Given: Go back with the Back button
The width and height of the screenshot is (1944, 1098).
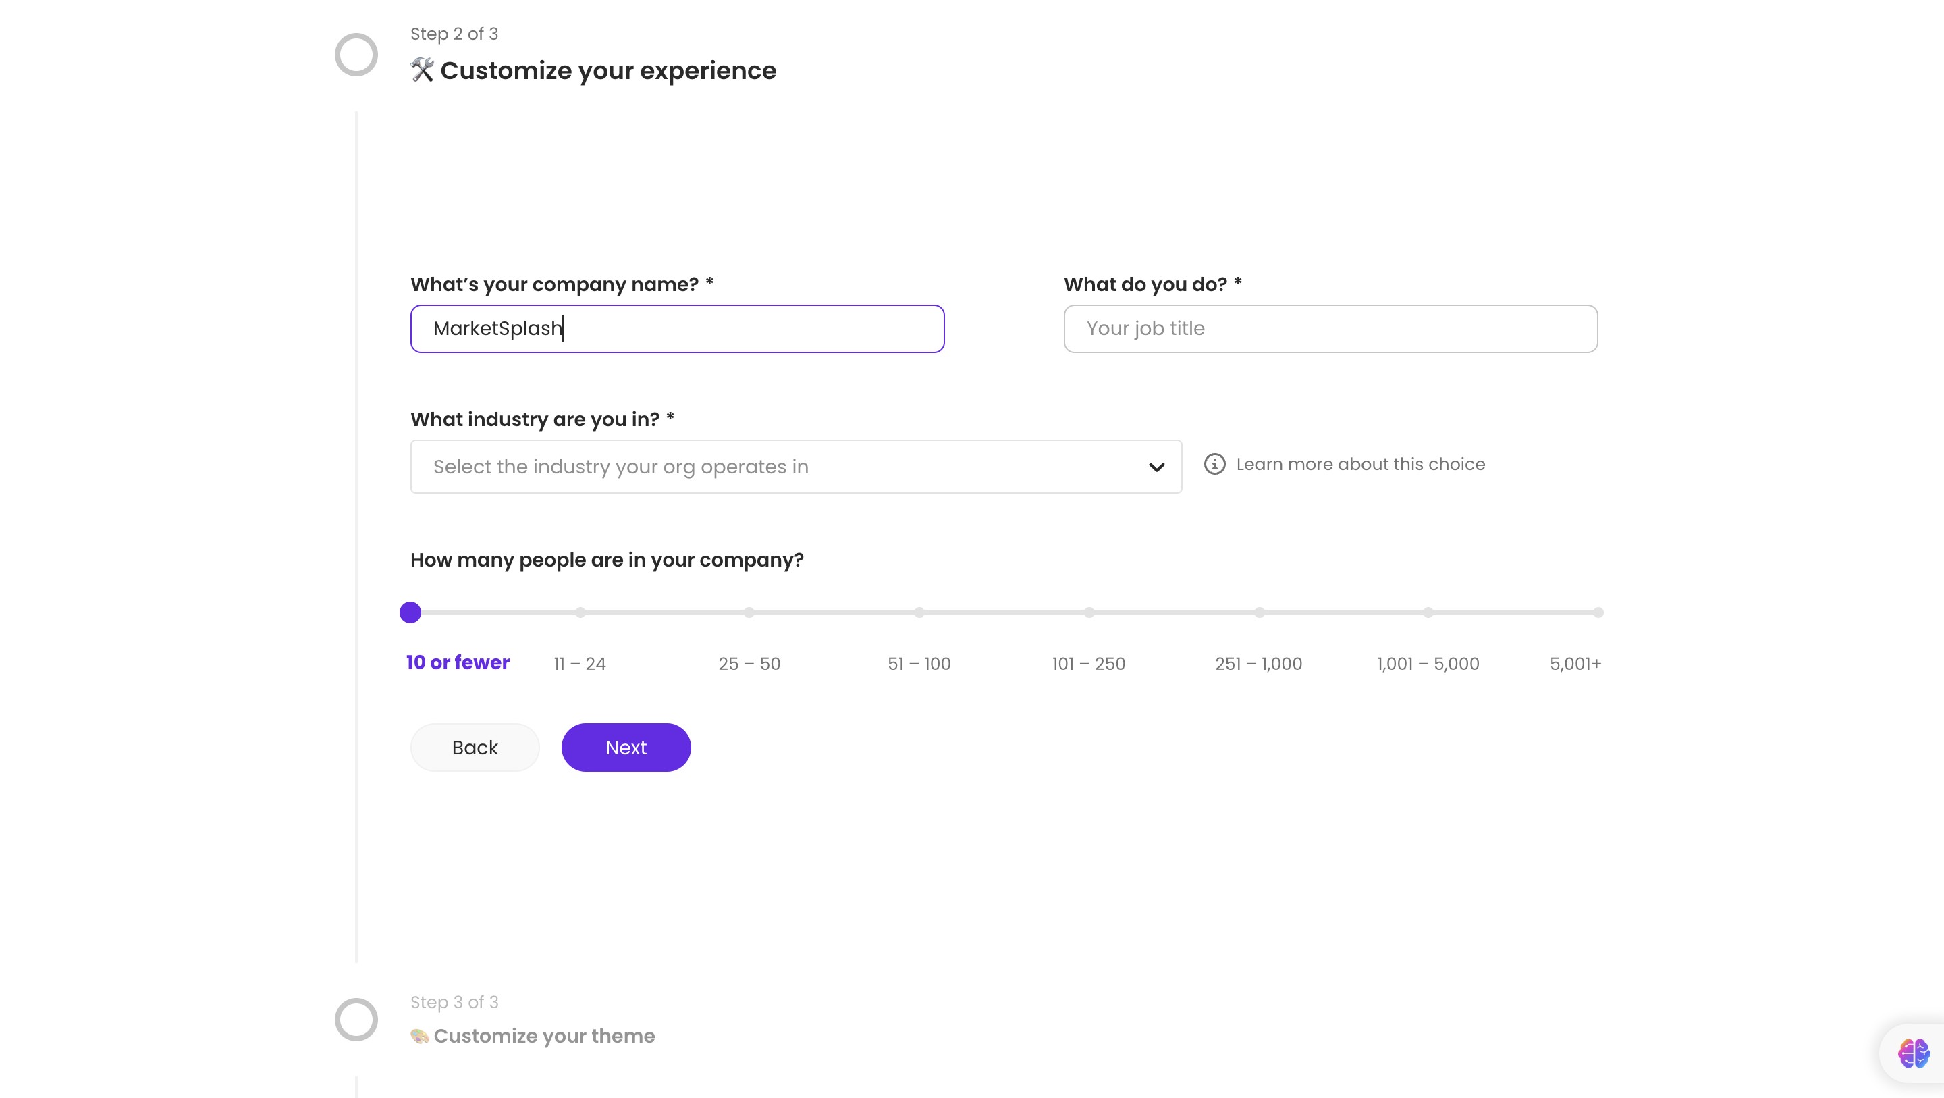Looking at the screenshot, I should [x=475, y=748].
